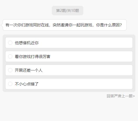Screen dimensions: 138x121
Task: Select radio button for 开黑还差一个人
Action: point(10,70)
